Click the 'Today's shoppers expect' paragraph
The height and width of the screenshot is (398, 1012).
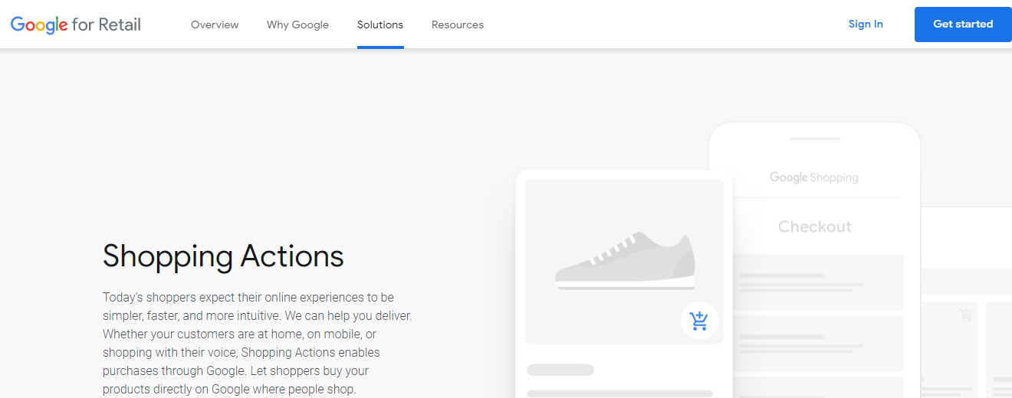[258, 343]
